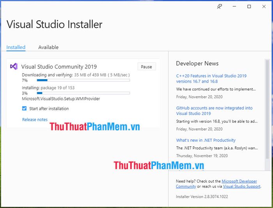The height and width of the screenshot is (208, 273).
Task: Click the 35 MB of 459 MB text
Action: pos(90,75)
